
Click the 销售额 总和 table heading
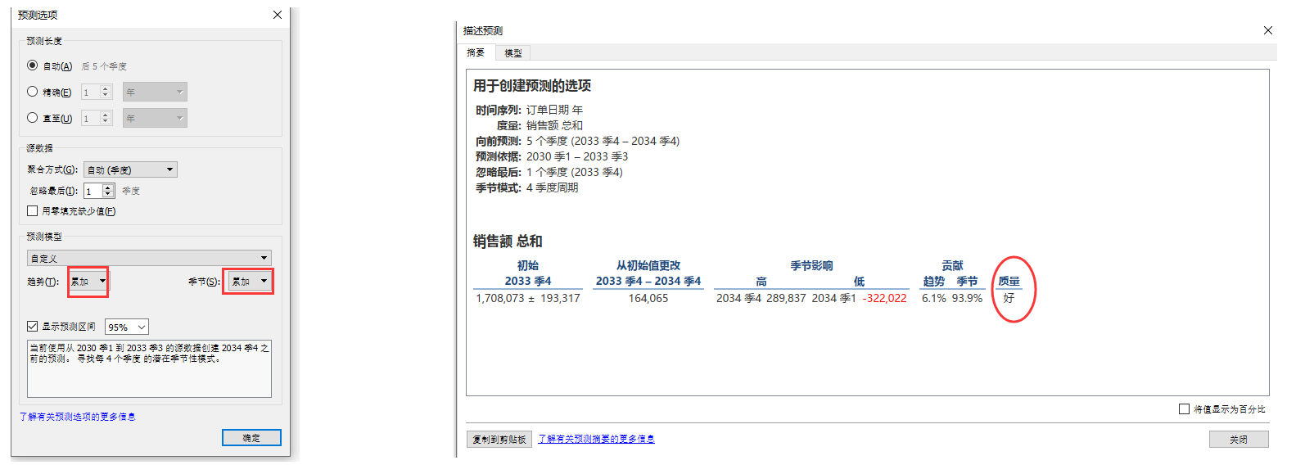[x=508, y=242]
